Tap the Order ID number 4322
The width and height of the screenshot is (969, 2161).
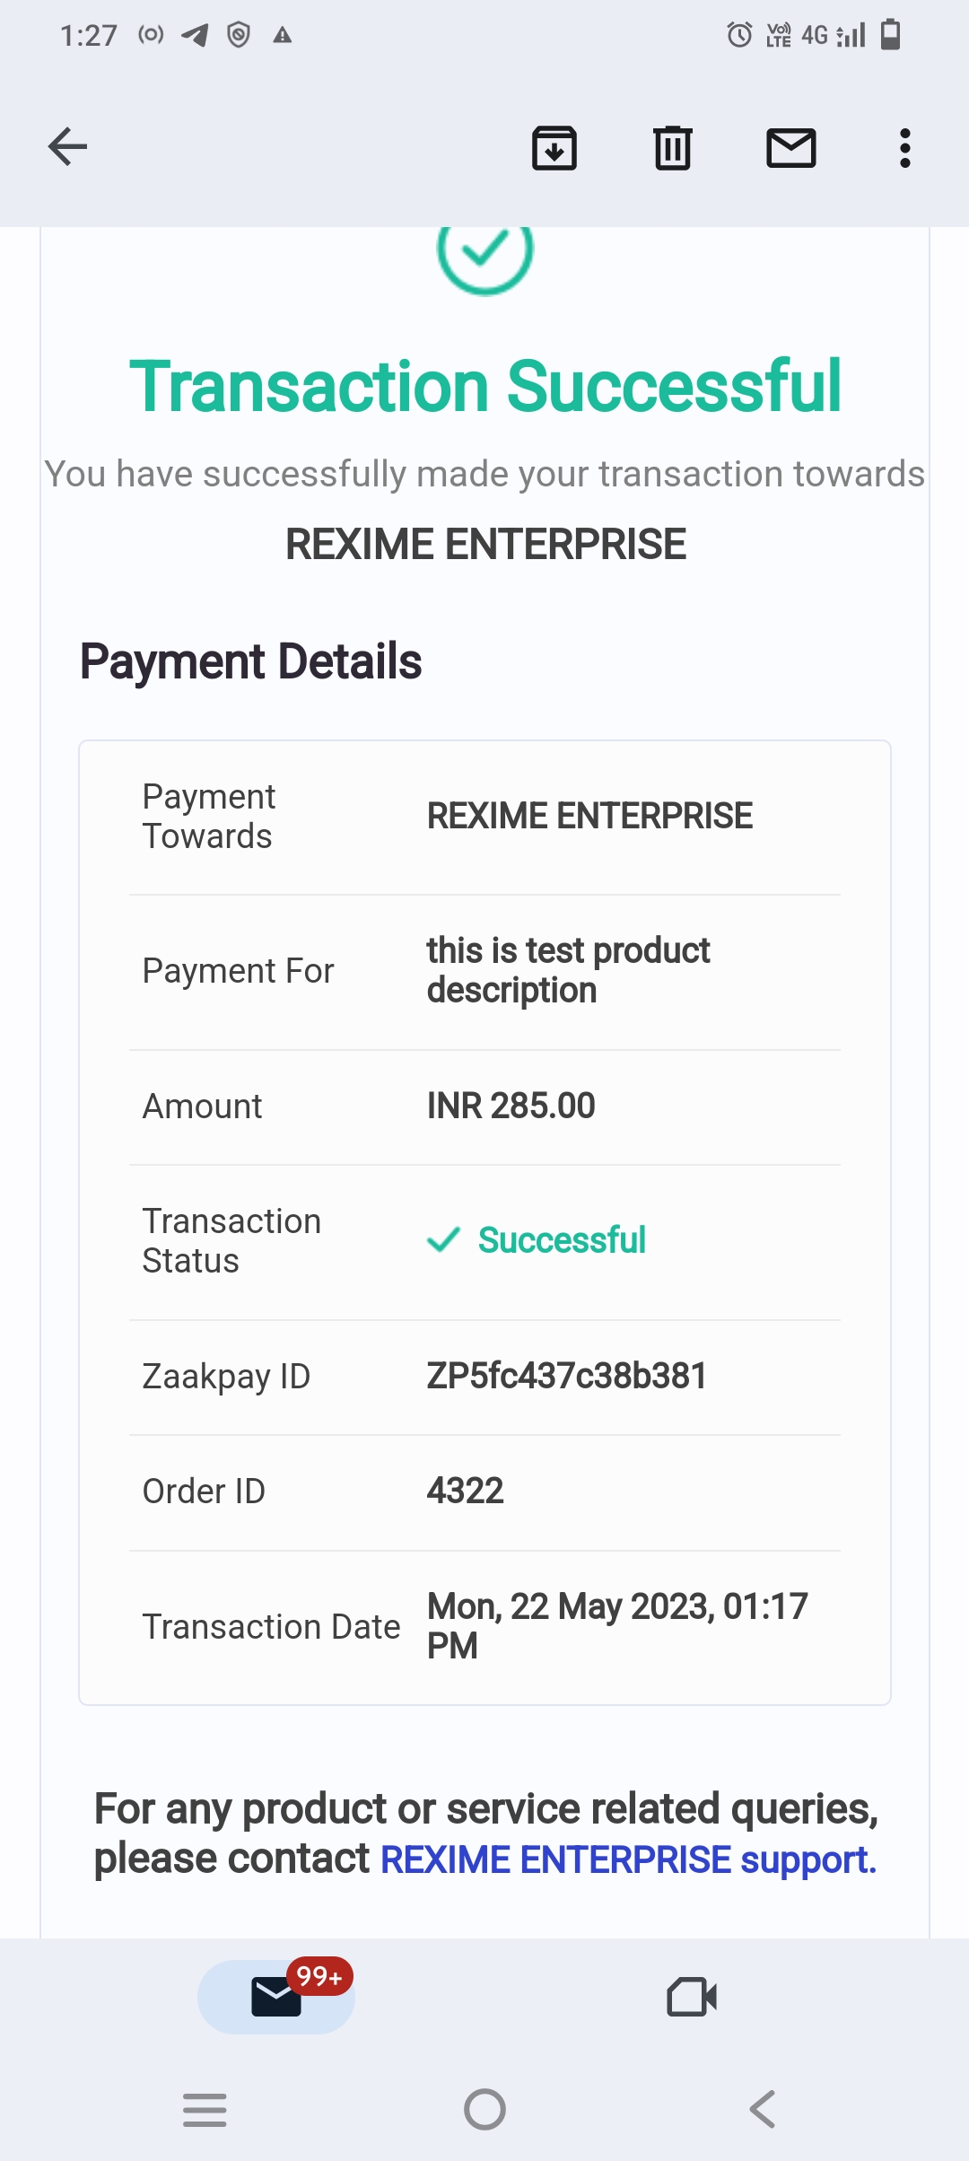point(465,1491)
